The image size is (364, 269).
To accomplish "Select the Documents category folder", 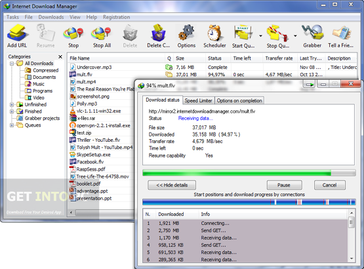I will [x=41, y=77].
